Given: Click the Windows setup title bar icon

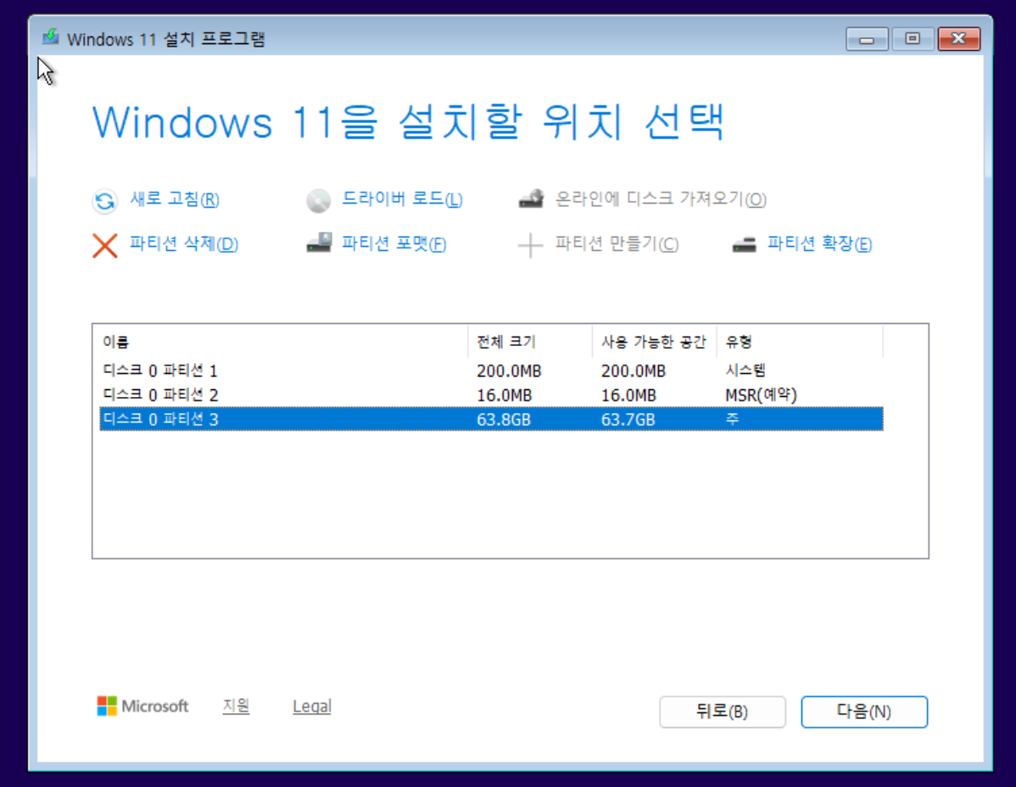Looking at the screenshot, I should pos(51,37).
